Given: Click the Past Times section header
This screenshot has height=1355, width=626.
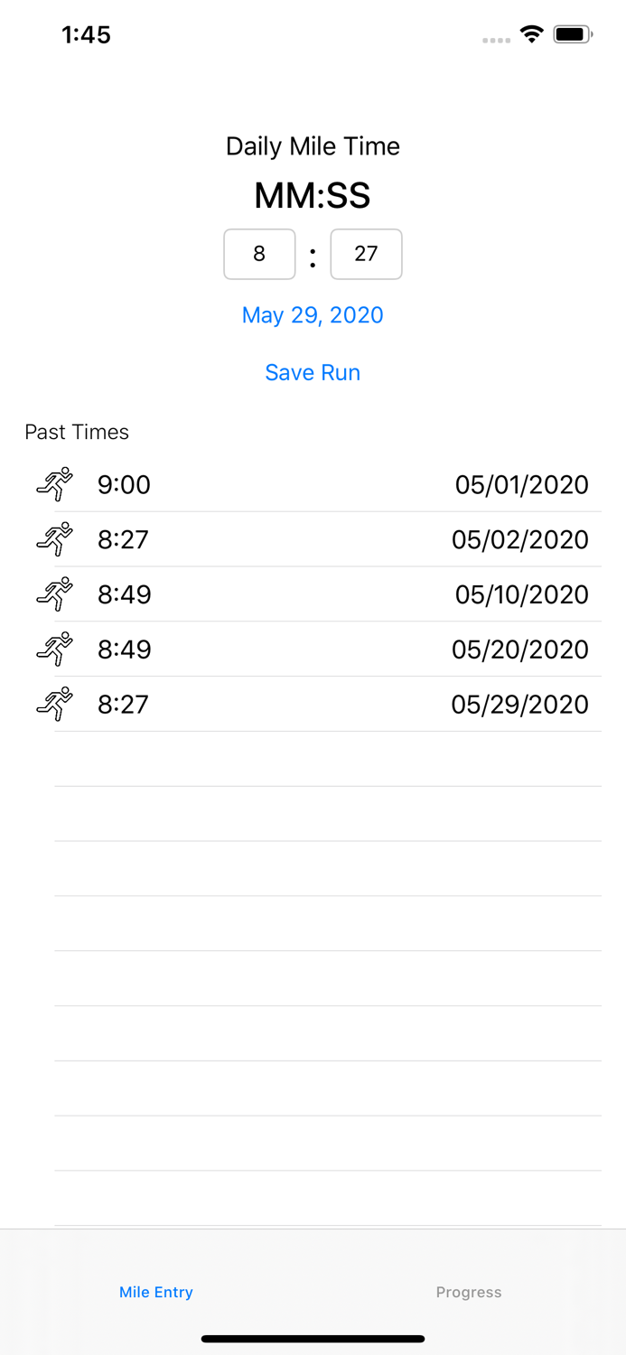Looking at the screenshot, I should [x=77, y=432].
